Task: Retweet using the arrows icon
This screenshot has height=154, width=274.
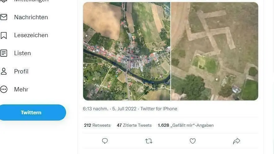Action: click(x=149, y=141)
